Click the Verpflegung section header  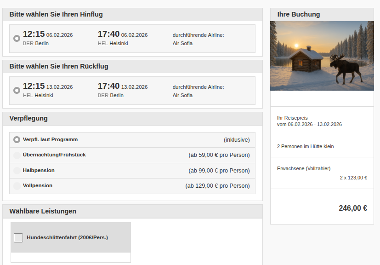coord(28,118)
